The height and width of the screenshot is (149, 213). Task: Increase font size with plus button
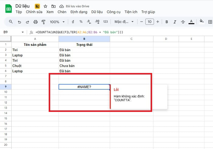click(158, 22)
